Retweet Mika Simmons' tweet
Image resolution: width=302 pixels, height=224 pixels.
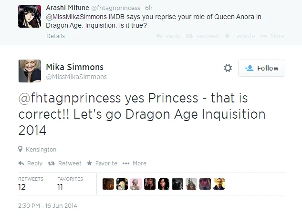coord(65,163)
